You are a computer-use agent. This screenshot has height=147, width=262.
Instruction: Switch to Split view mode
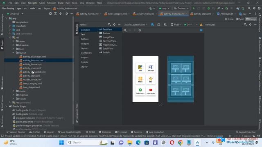[240, 19]
